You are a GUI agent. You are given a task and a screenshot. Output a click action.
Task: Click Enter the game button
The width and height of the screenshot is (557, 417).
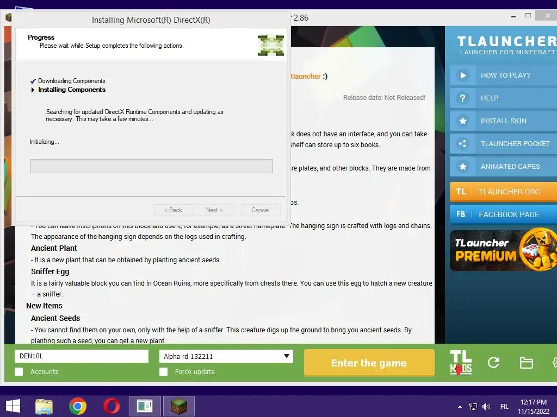pos(369,363)
